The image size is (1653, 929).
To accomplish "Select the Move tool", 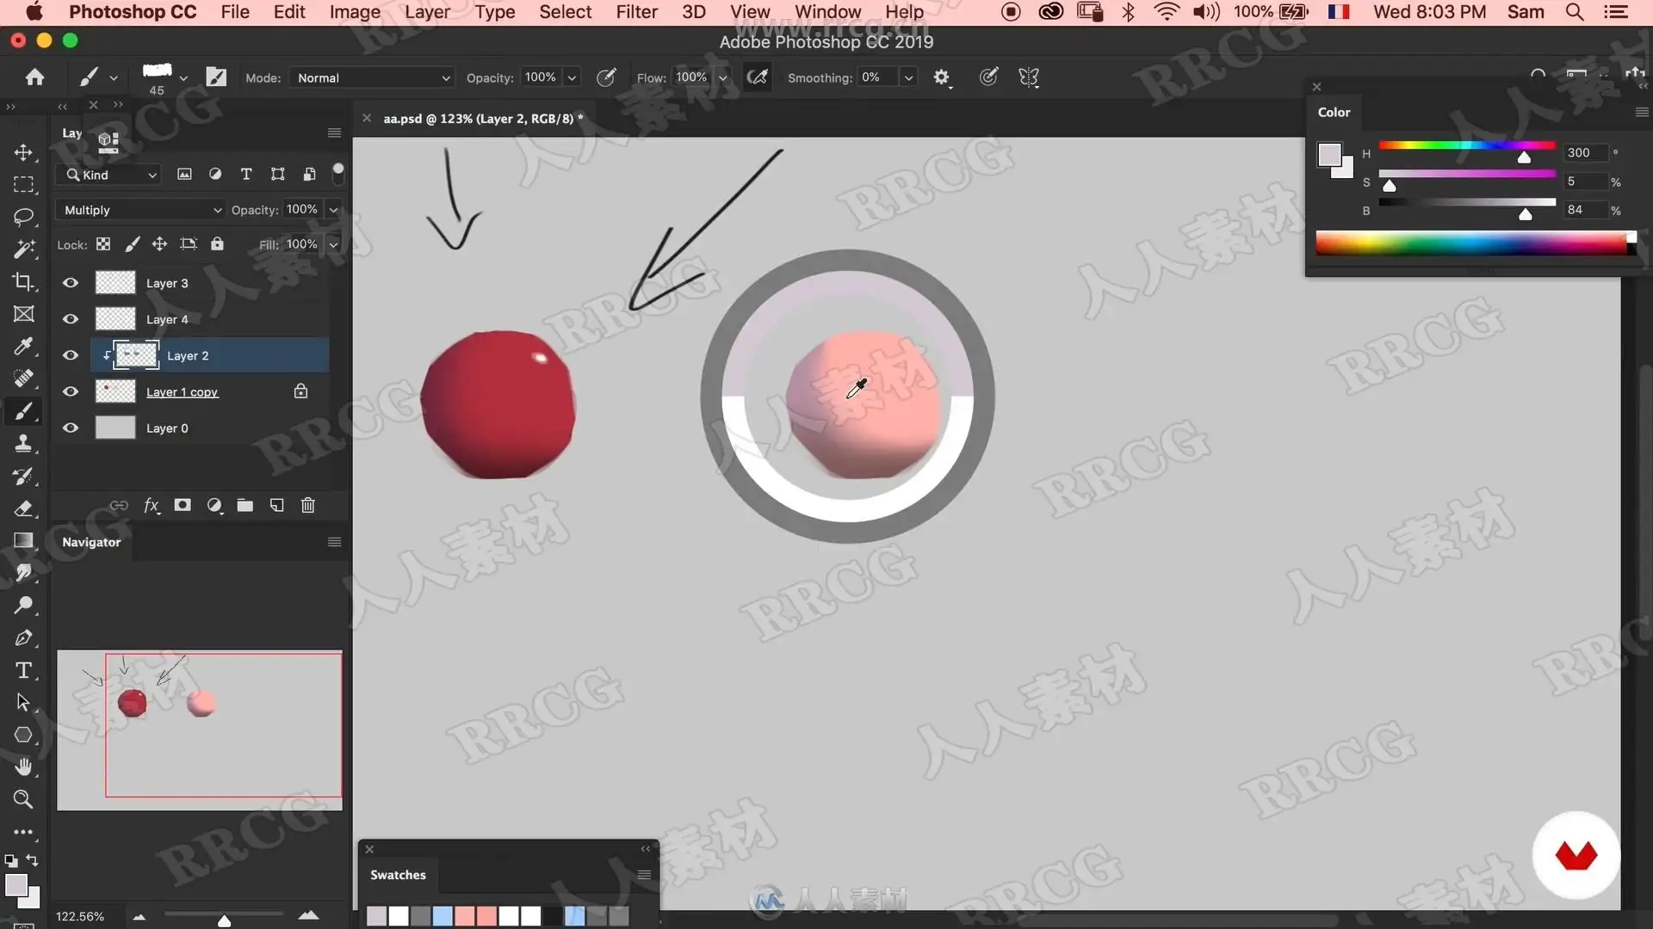I will [23, 152].
